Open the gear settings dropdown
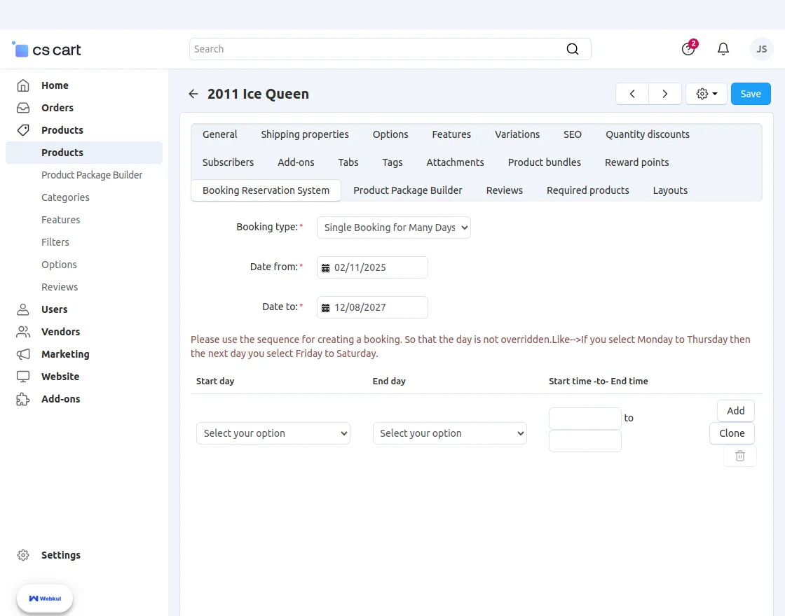This screenshot has width=785, height=616. pos(706,94)
